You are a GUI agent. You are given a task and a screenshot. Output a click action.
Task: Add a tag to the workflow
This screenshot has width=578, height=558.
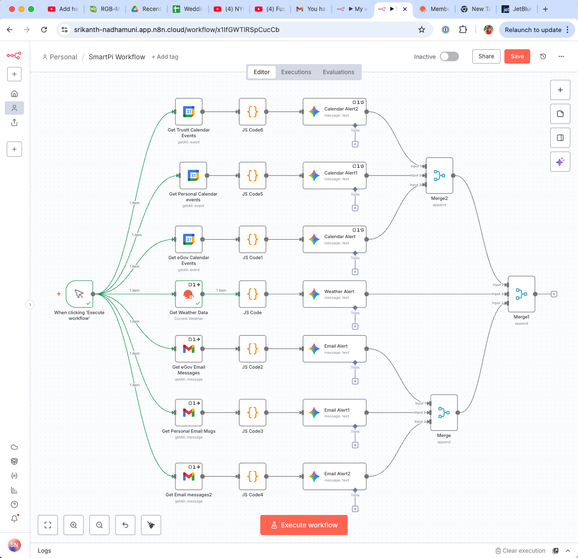tap(165, 56)
